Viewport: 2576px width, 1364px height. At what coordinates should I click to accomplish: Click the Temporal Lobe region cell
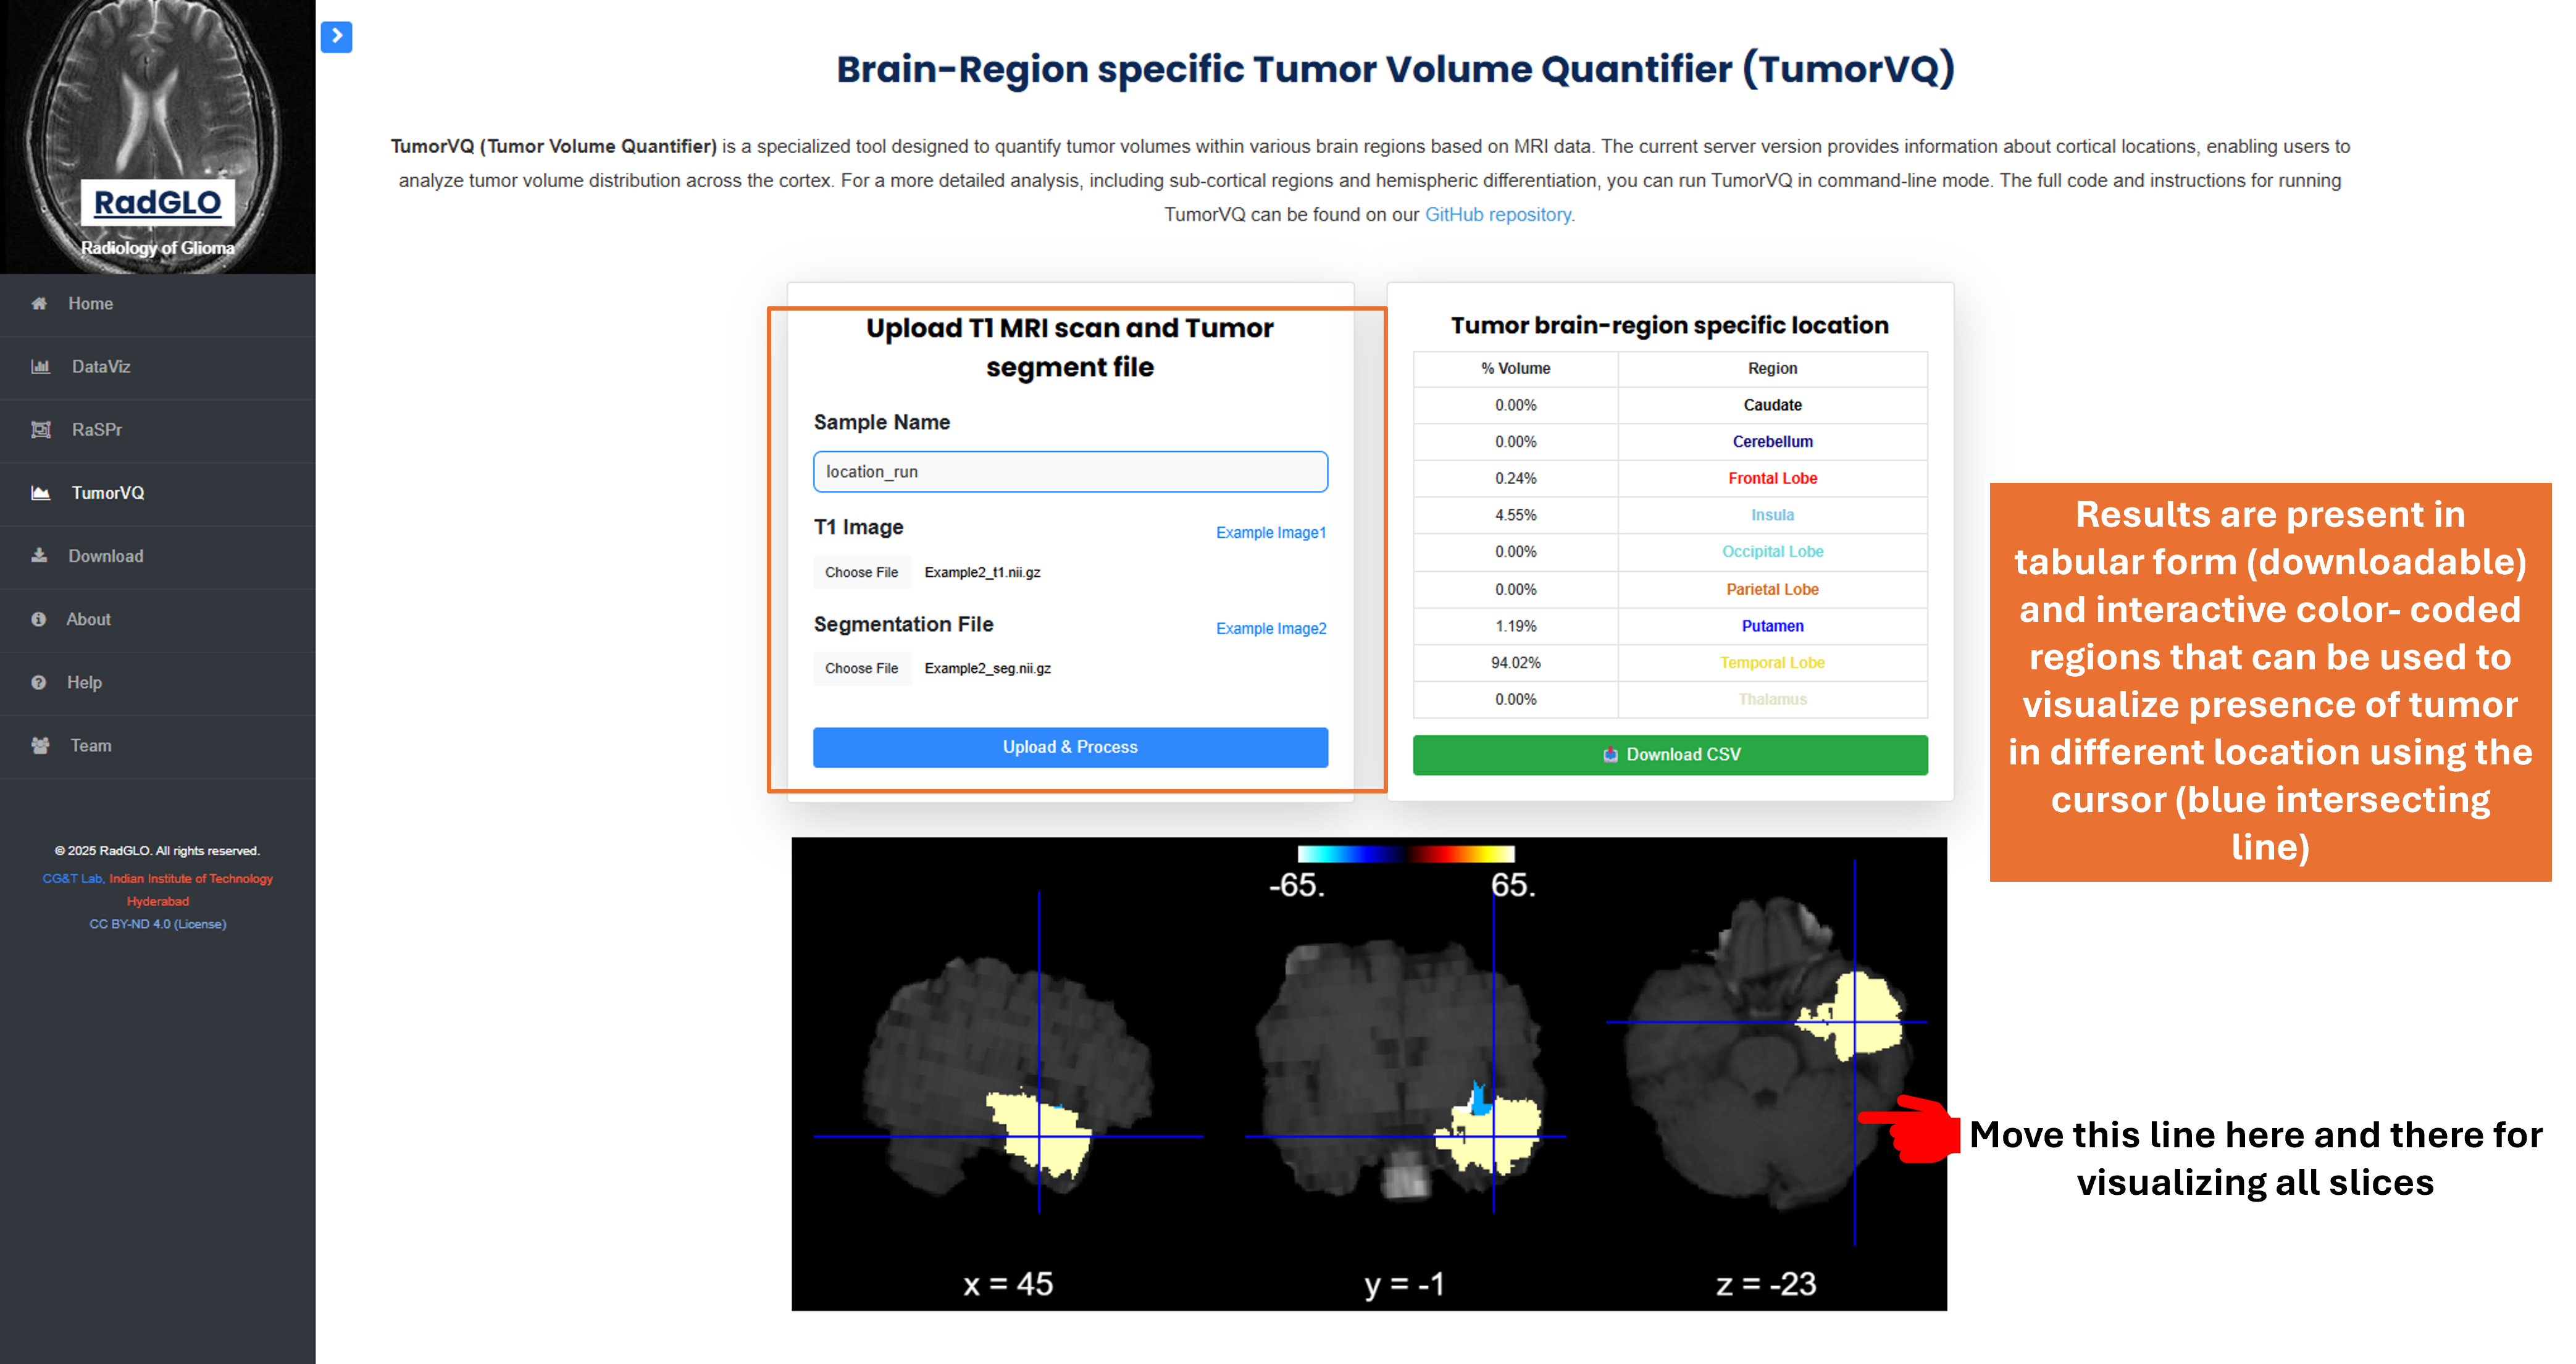(1772, 662)
